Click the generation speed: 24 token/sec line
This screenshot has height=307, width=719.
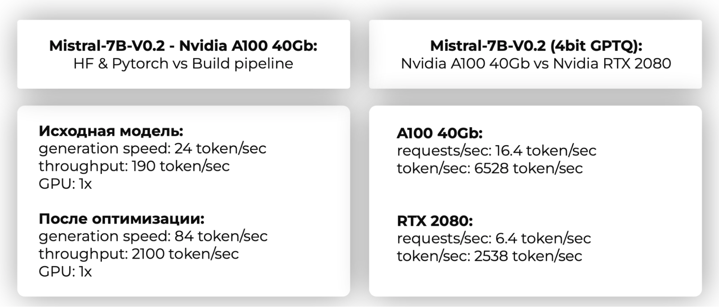point(152,148)
